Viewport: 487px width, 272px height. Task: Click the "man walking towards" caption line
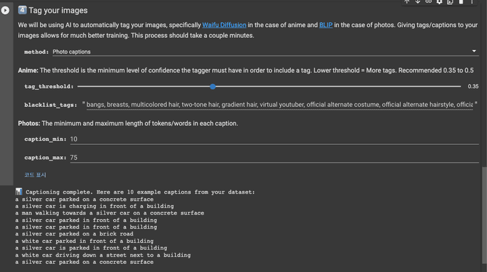coord(110,213)
